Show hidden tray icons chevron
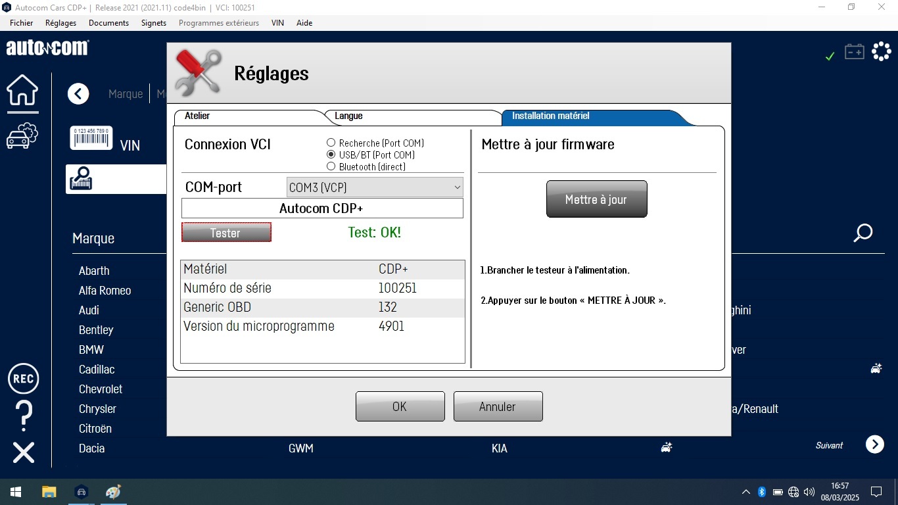Image resolution: width=898 pixels, height=505 pixels. [x=746, y=492]
